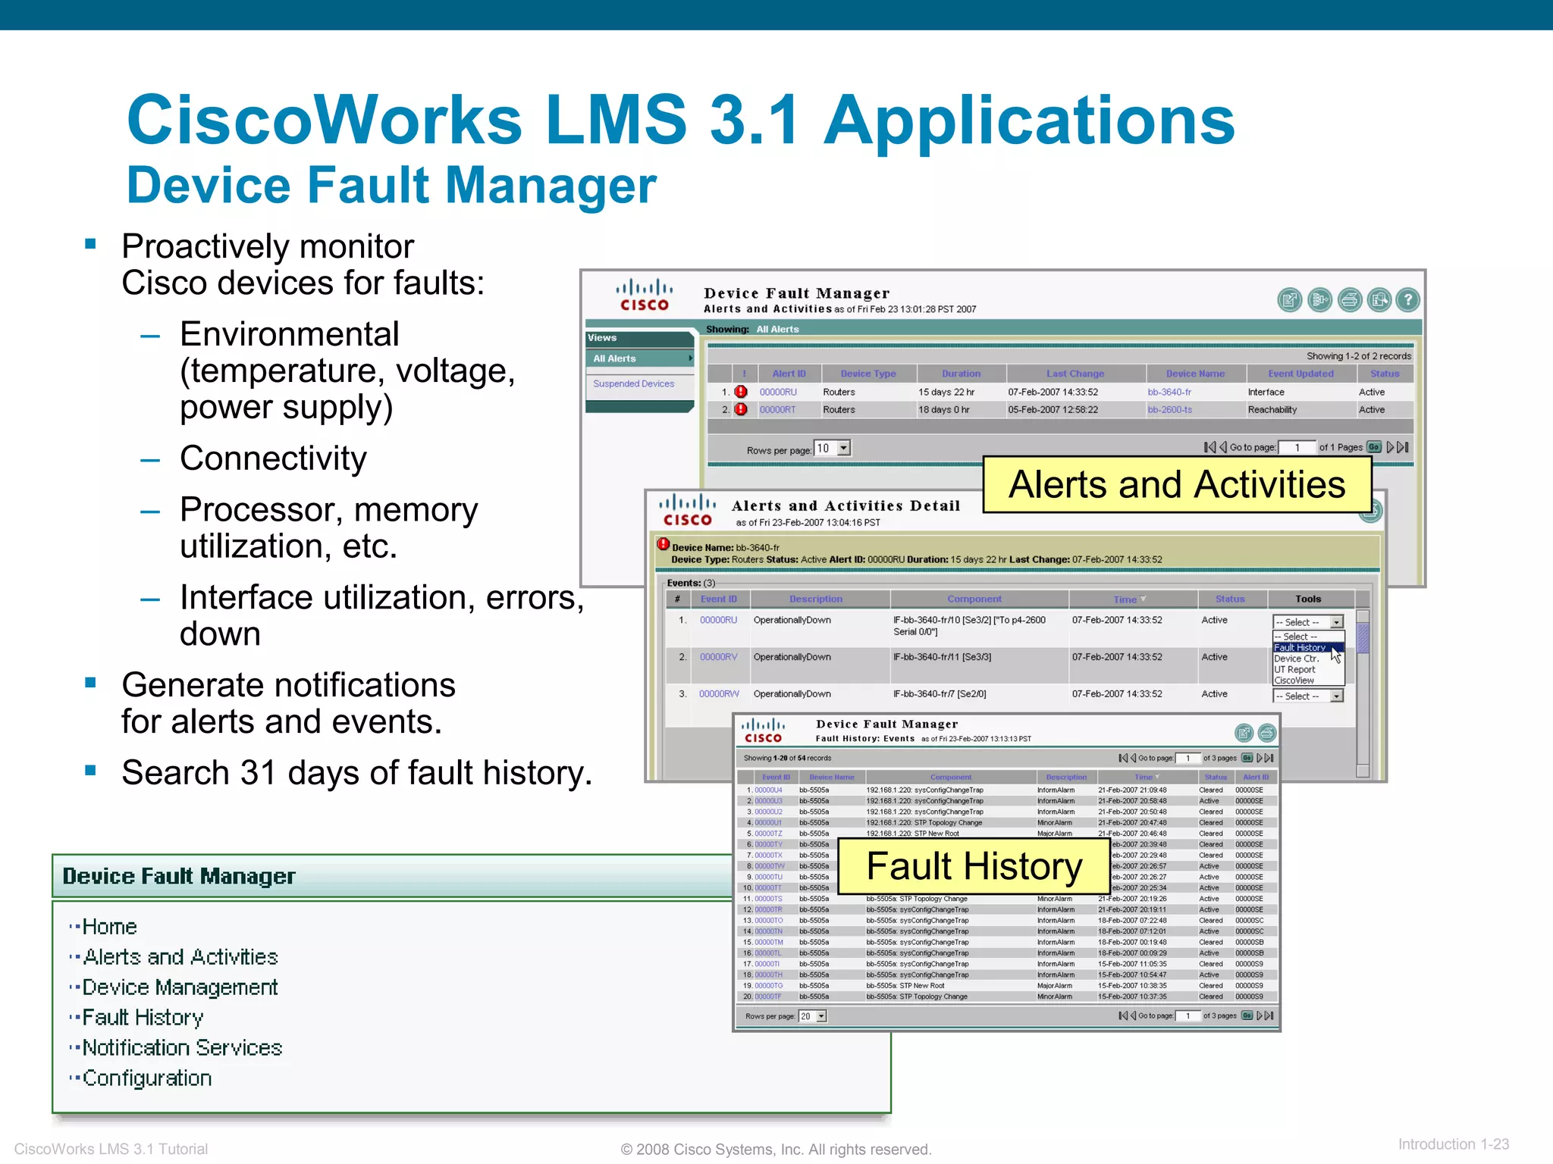Sort Fault History by Component column header
This screenshot has height=1164, width=1553.
(951, 777)
